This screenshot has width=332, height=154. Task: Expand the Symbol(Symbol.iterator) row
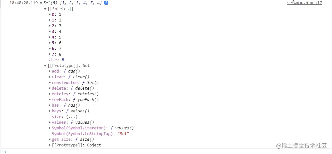click(50, 128)
